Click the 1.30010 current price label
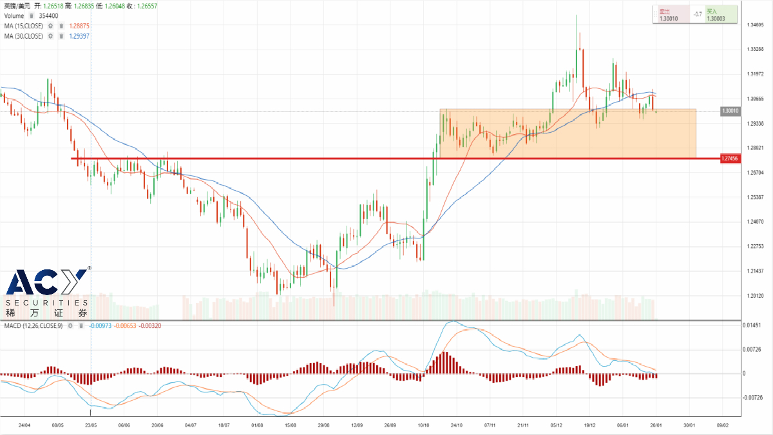 coord(730,111)
